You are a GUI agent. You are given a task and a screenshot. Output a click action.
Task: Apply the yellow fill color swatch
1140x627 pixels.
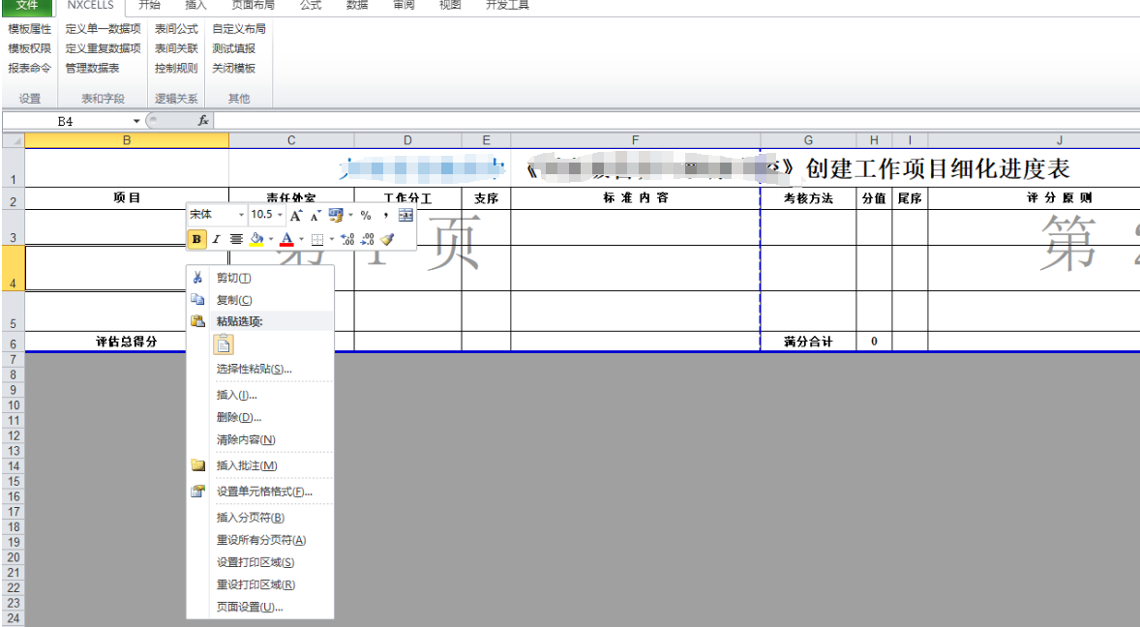pos(255,239)
